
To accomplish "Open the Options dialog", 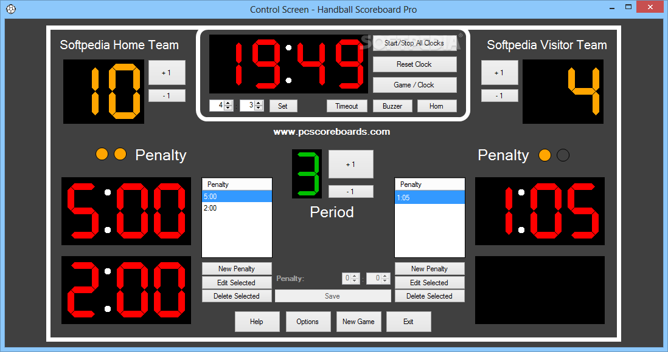I will pos(308,322).
